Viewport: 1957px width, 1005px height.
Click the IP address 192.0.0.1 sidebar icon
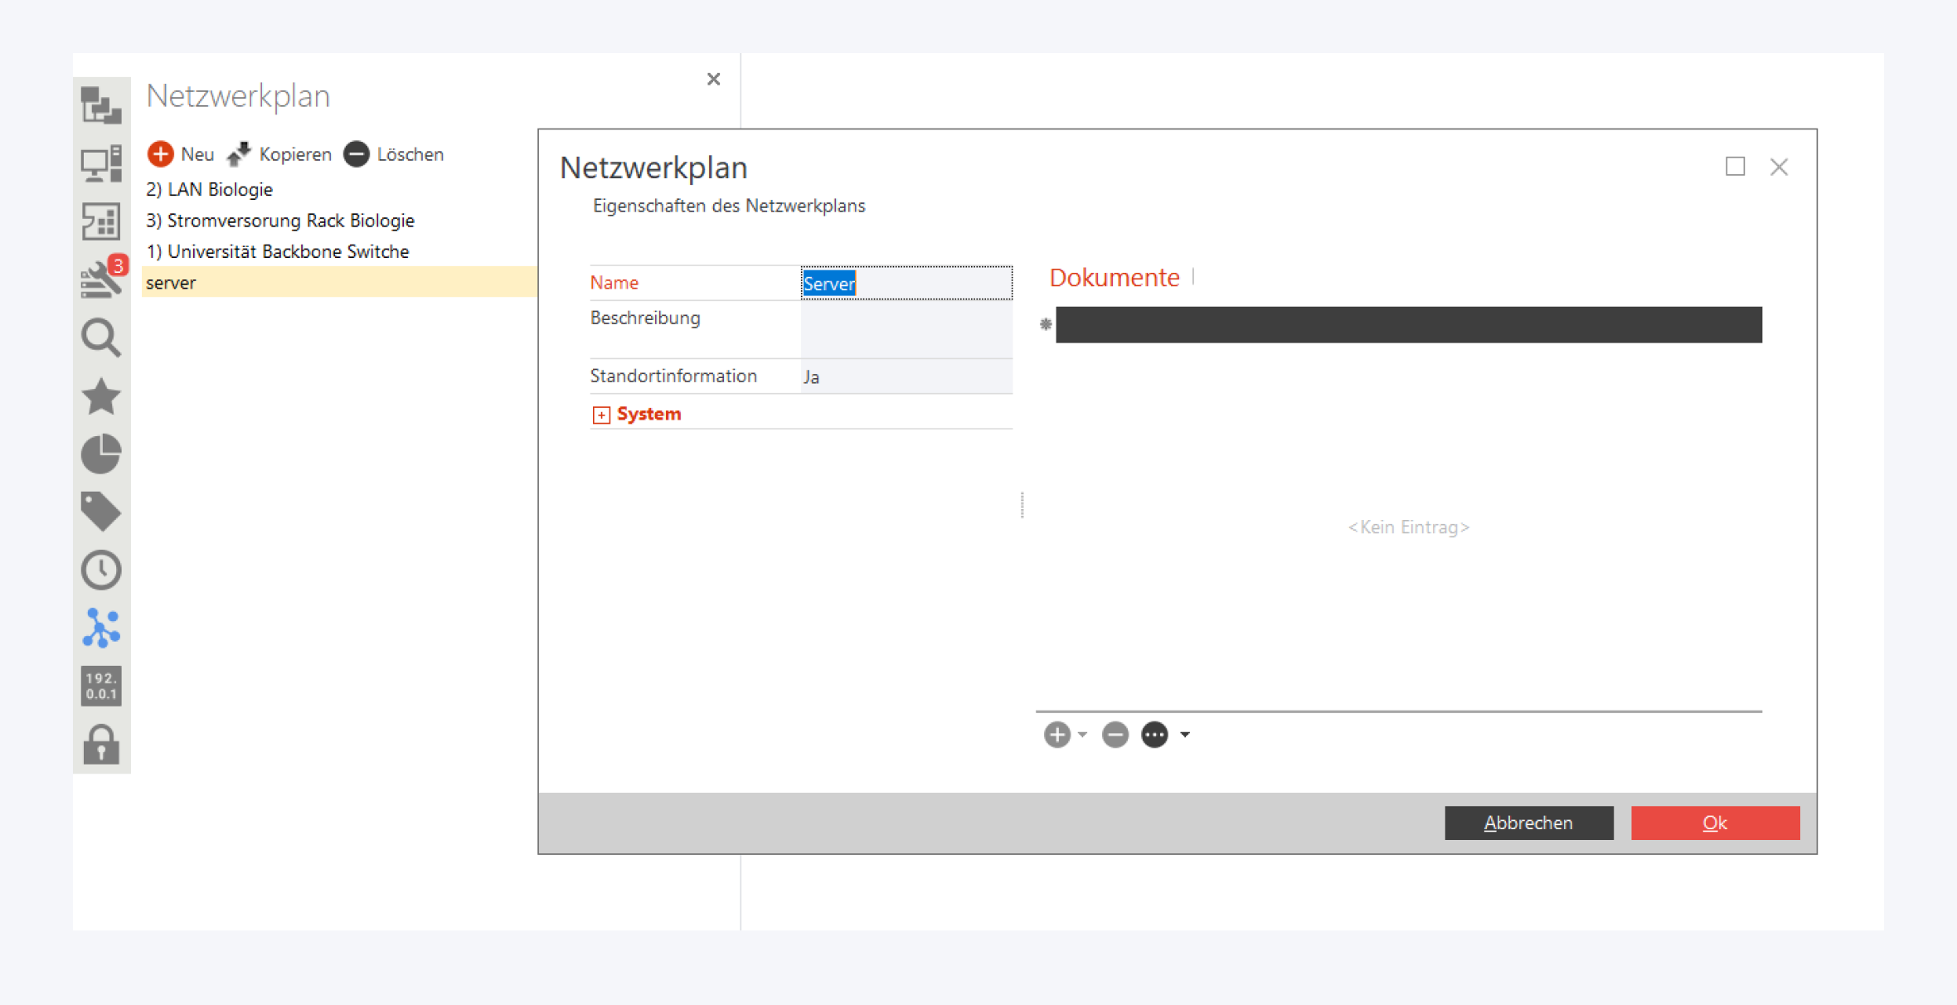coord(101,686)
